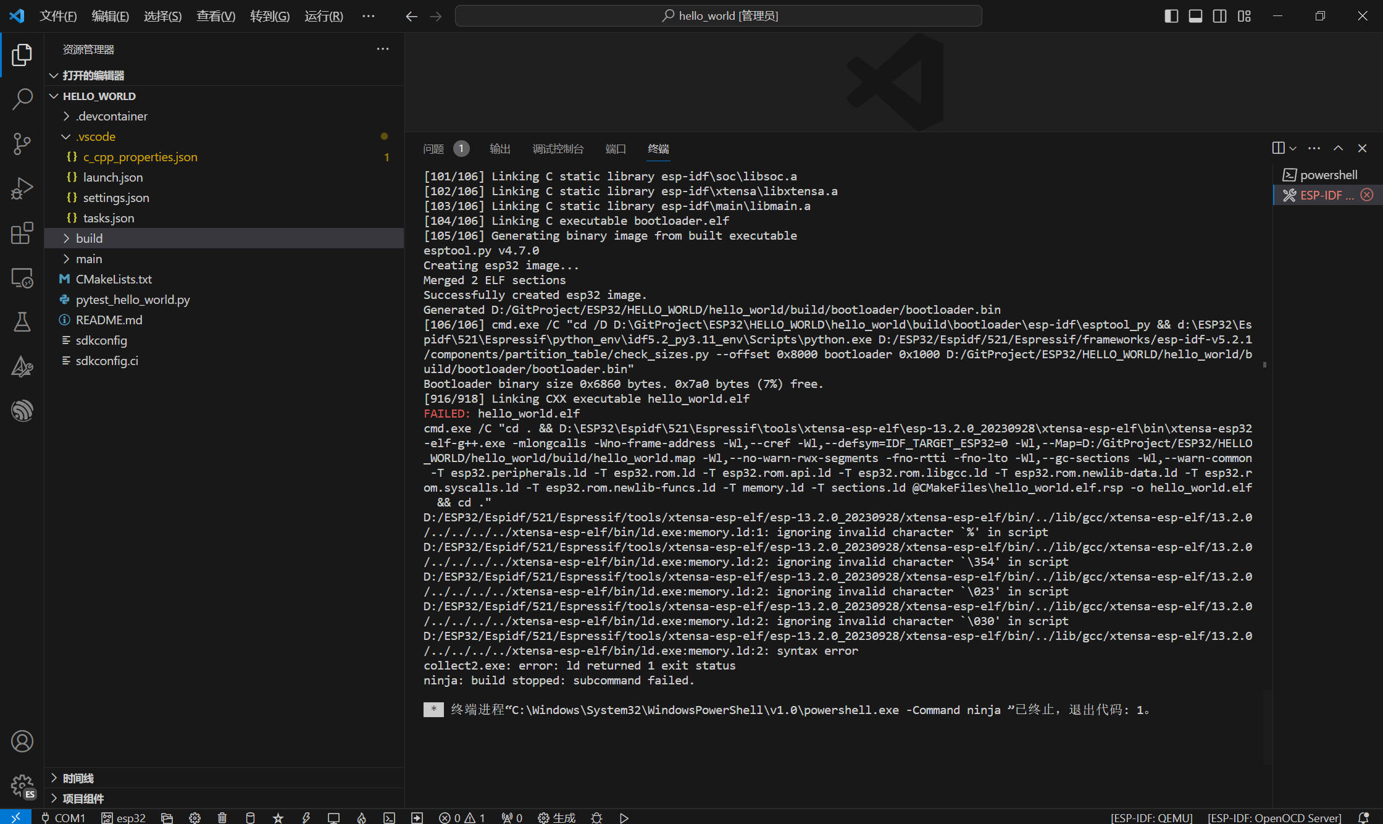Click the ports forwarded antenna indicator
Screen dimensions: 1383x824
click(512, 817)
